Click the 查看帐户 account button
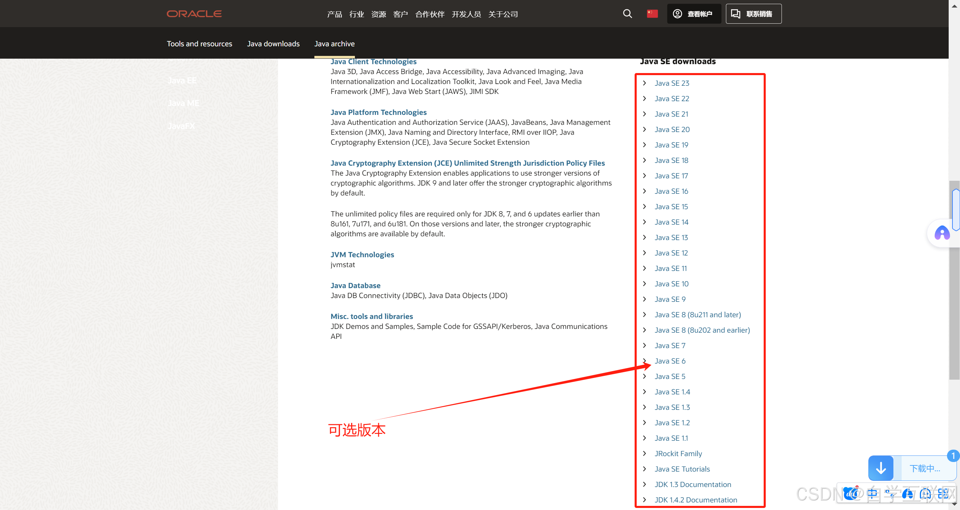This screenshot has height=510, width=960. (694, 14)
